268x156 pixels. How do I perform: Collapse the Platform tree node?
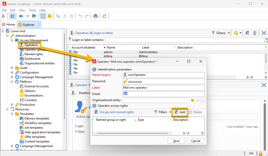12,82
